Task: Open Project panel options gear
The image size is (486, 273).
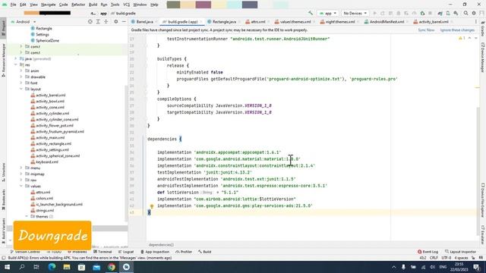Action: pos(116,22)
